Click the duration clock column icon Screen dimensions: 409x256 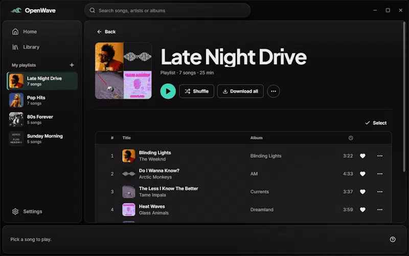click(351, 138)
